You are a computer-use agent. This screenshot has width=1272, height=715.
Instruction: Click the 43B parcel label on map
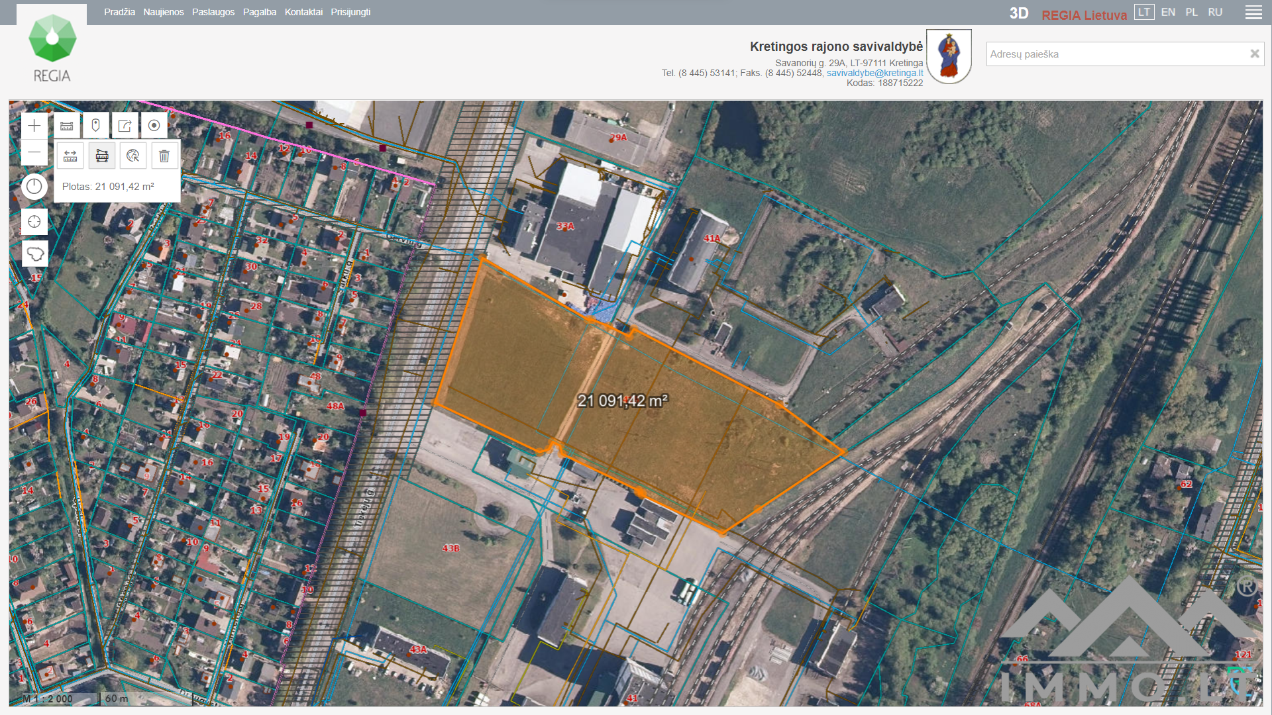[450, 548]
